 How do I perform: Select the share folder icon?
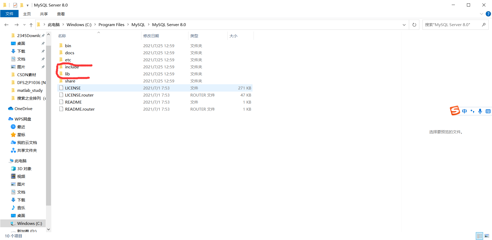point(61,81)
